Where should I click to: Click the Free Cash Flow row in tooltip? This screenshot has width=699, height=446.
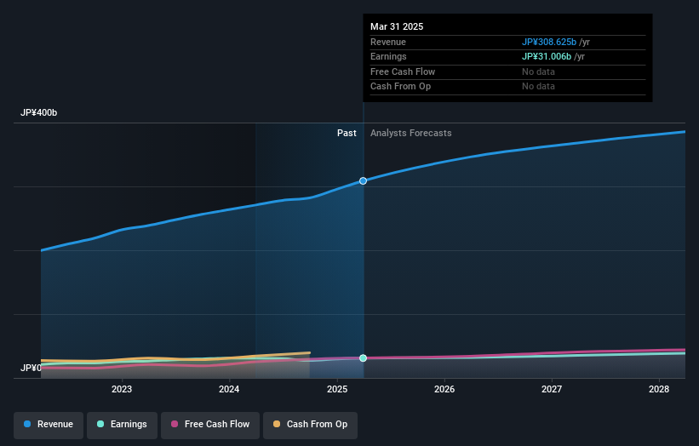[507, 71]
